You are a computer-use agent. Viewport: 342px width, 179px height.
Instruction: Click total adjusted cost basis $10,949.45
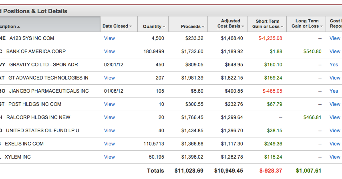point(229,171)
